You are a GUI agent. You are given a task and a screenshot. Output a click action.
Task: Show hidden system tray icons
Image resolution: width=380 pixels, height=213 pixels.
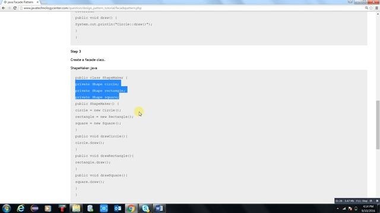point(338,208)
